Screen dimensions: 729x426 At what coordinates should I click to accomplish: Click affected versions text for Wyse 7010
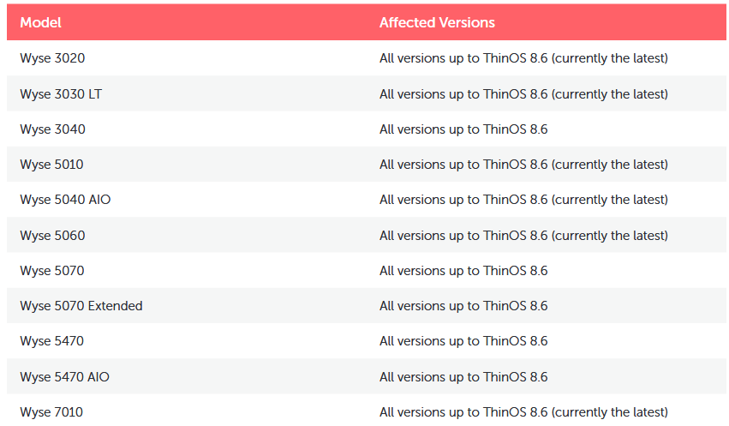523,412
